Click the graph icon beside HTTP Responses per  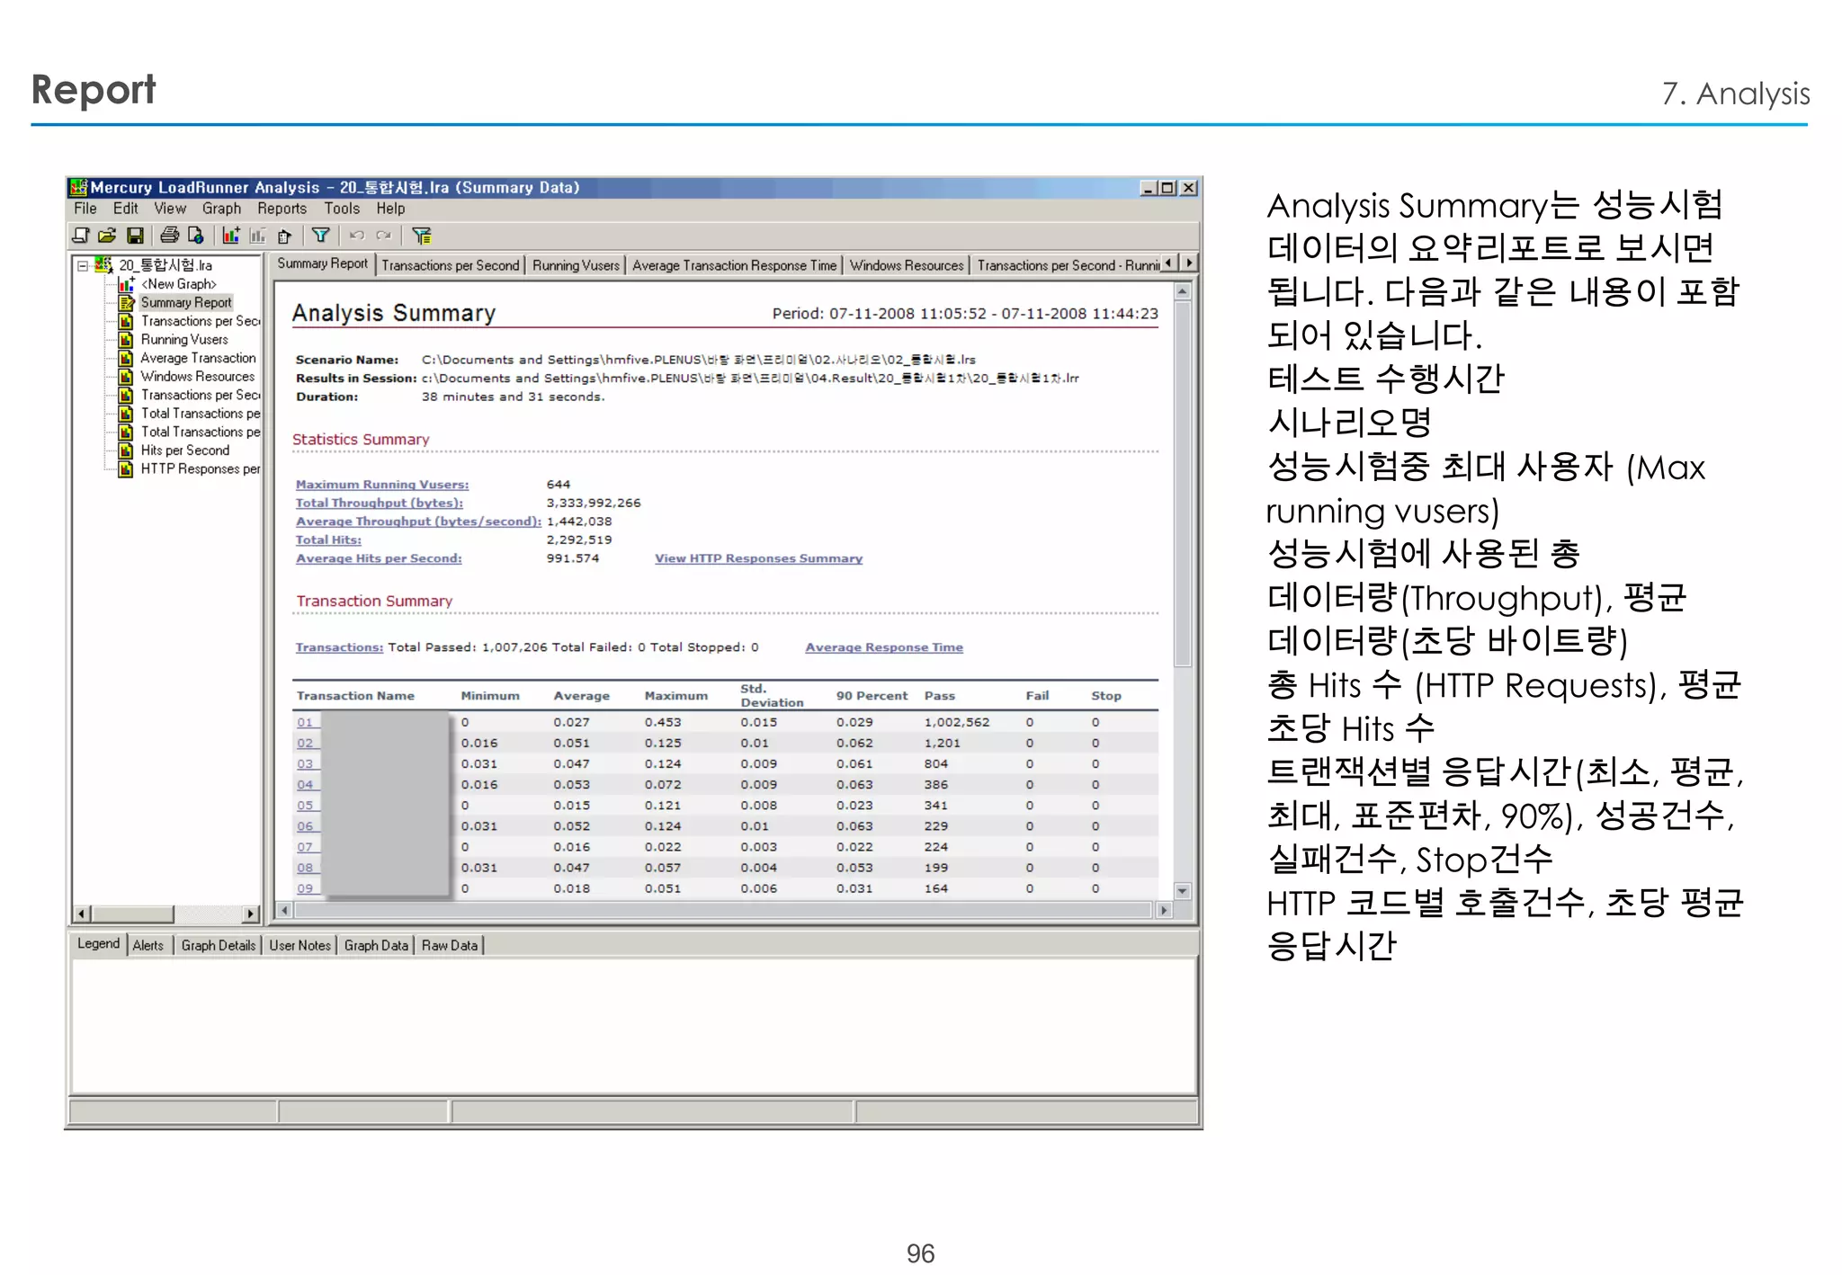(x=127, y=469)
